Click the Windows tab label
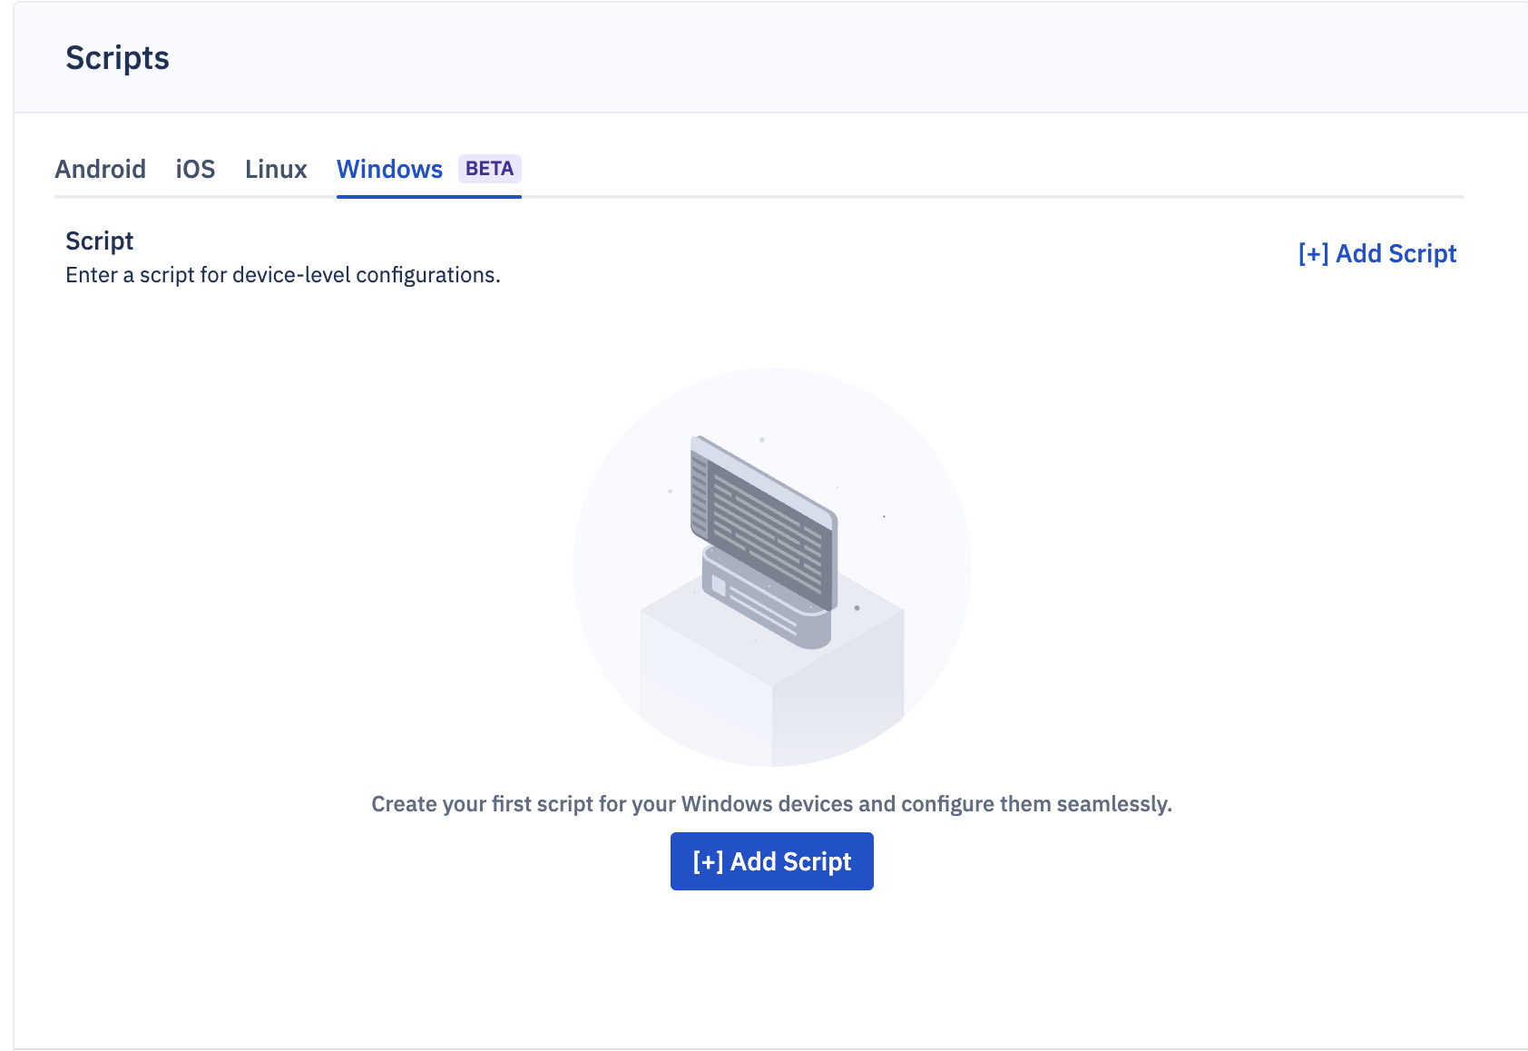 pos(389,170)
